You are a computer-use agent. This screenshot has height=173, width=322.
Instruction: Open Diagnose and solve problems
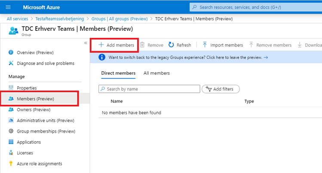(46, 64)
